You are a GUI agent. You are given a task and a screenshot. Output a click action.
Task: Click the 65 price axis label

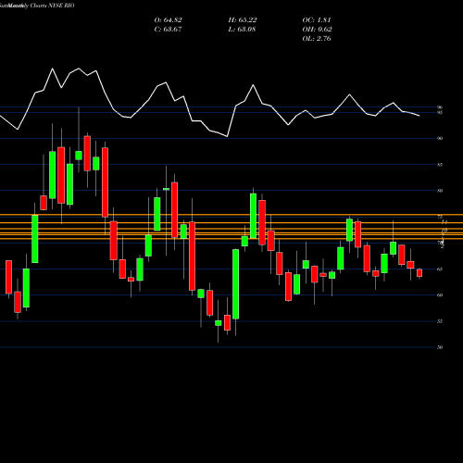pyautogui.click(x=440, y=269)
